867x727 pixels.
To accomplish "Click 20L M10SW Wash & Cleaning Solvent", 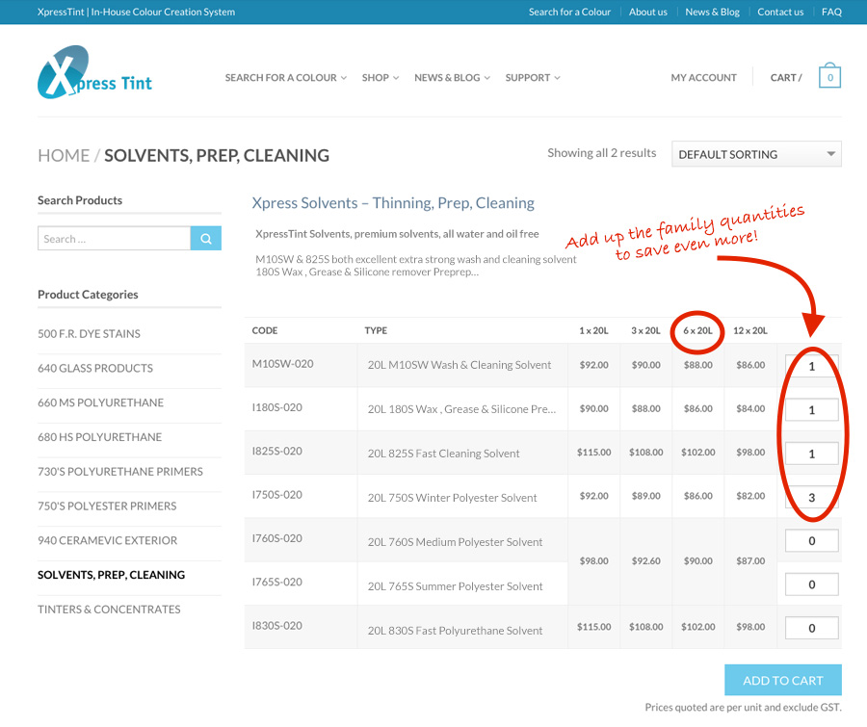I will pos(459,365).
